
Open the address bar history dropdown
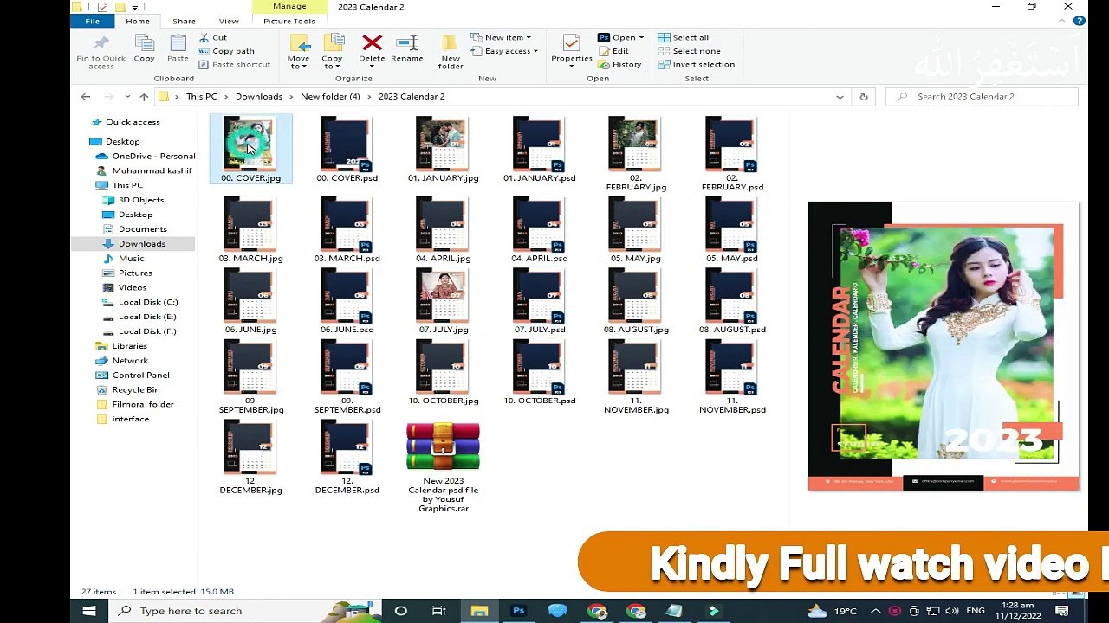coord(840,97)
